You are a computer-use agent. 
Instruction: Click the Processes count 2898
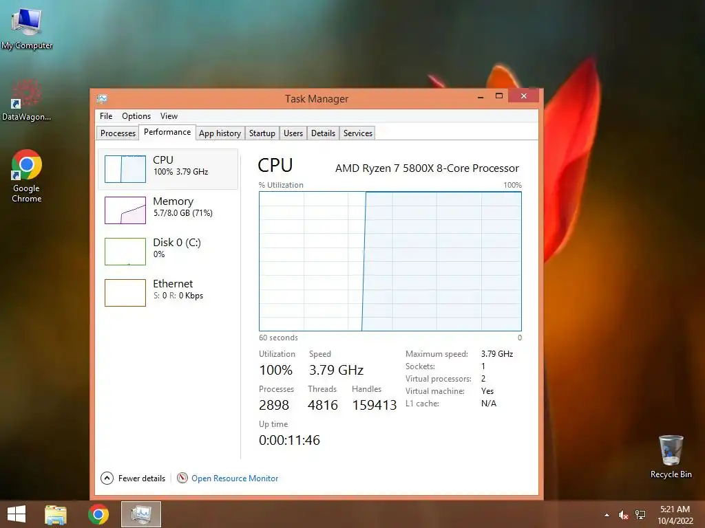pos(274,405)
